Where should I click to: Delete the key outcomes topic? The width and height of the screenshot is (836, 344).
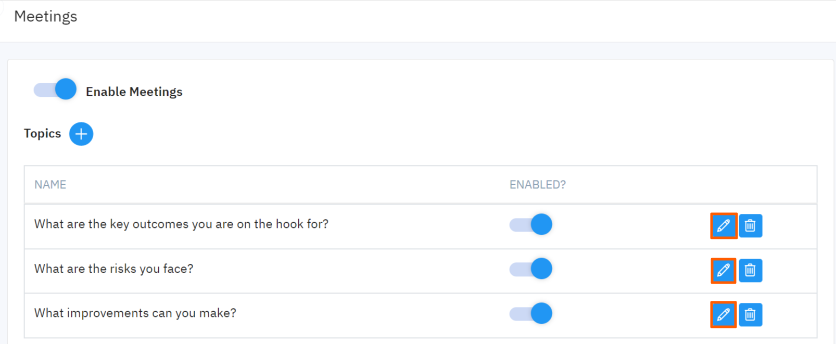coord(750,225)
